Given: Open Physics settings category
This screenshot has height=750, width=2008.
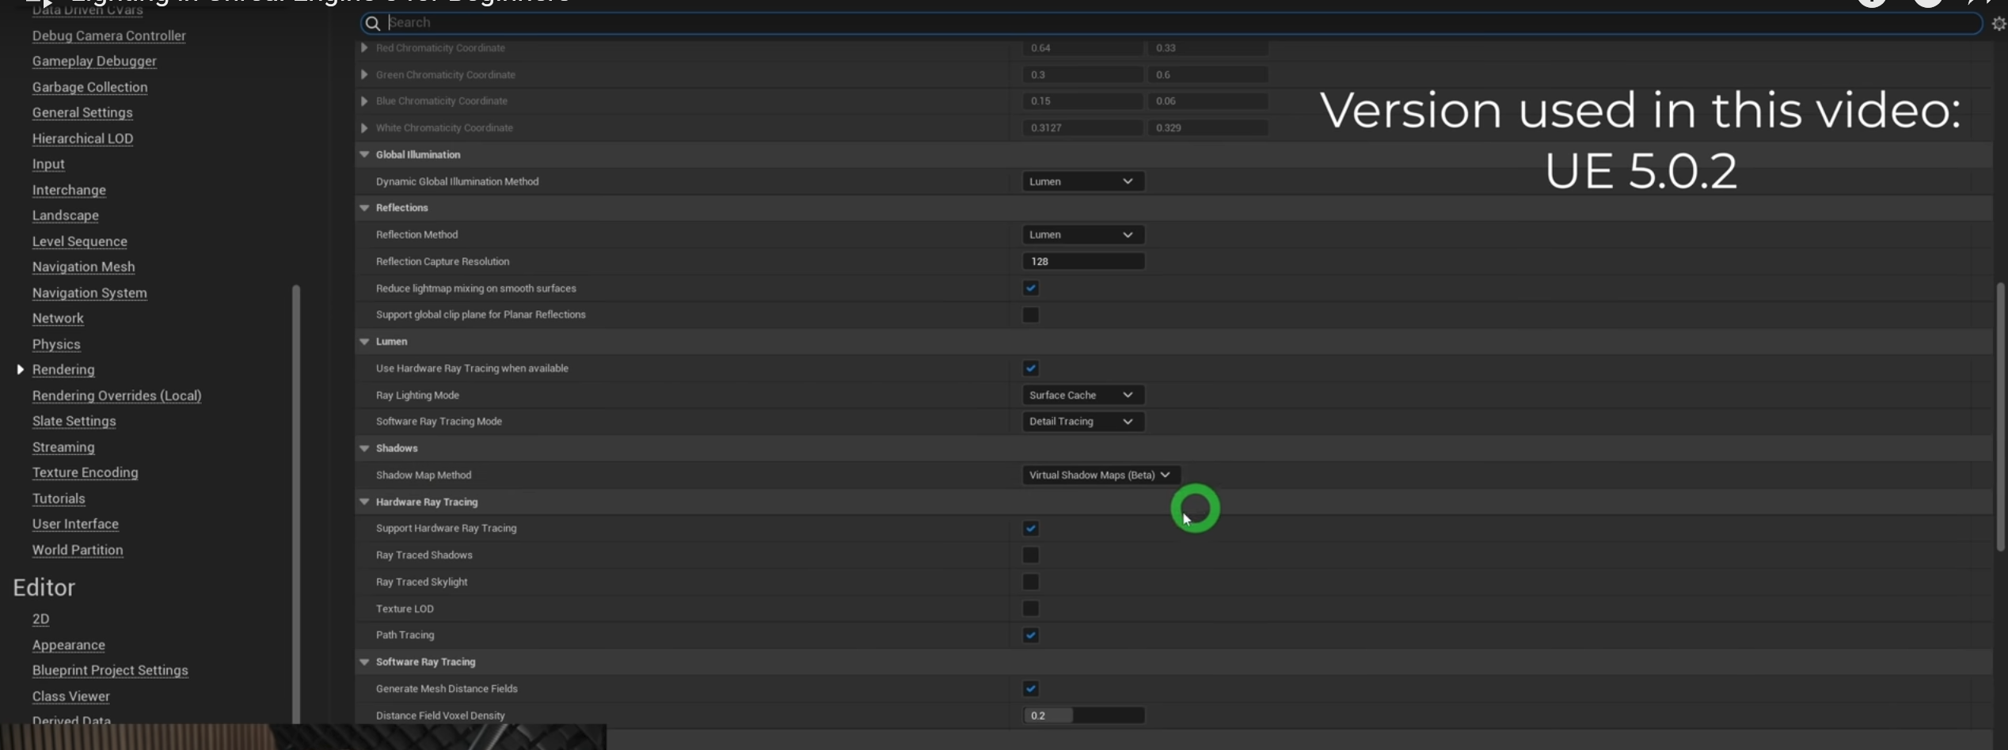Looking at the screenshot, I should point(56,344).
